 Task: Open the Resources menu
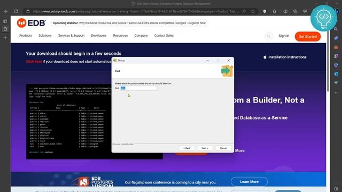(x=120, y=36)
